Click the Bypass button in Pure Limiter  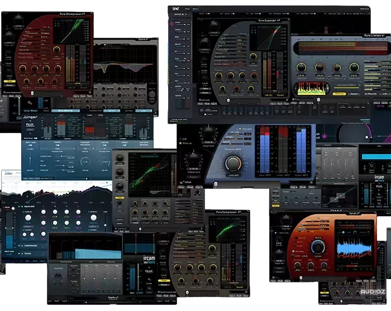point(354,94)
